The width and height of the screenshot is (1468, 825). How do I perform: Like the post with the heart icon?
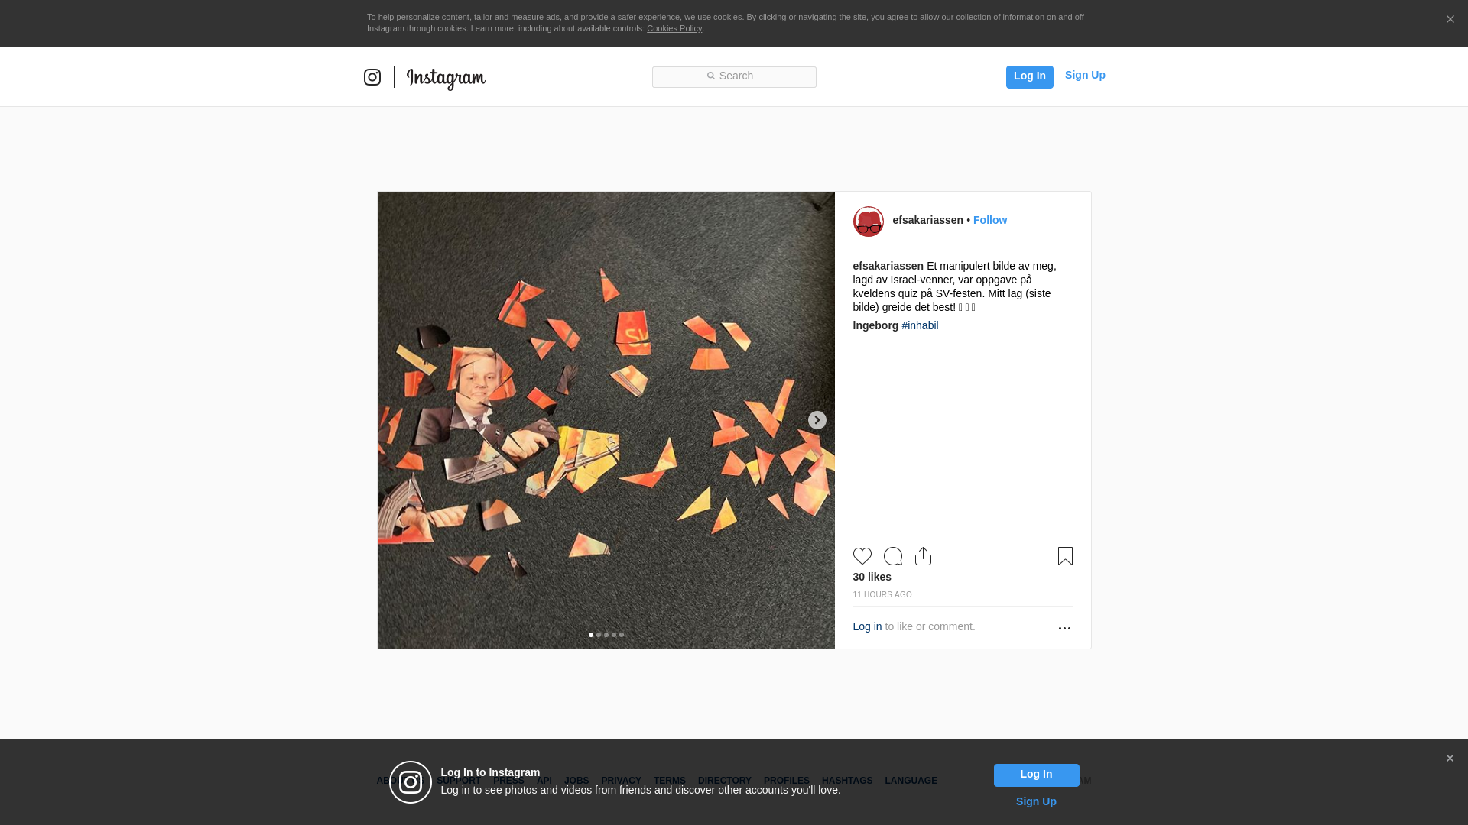coord(862,556)
